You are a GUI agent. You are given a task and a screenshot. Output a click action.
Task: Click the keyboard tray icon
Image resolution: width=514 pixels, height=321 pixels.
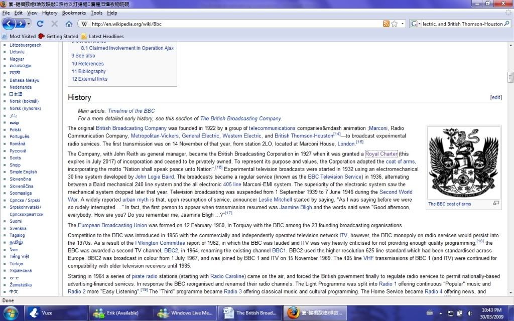(430, 313)
